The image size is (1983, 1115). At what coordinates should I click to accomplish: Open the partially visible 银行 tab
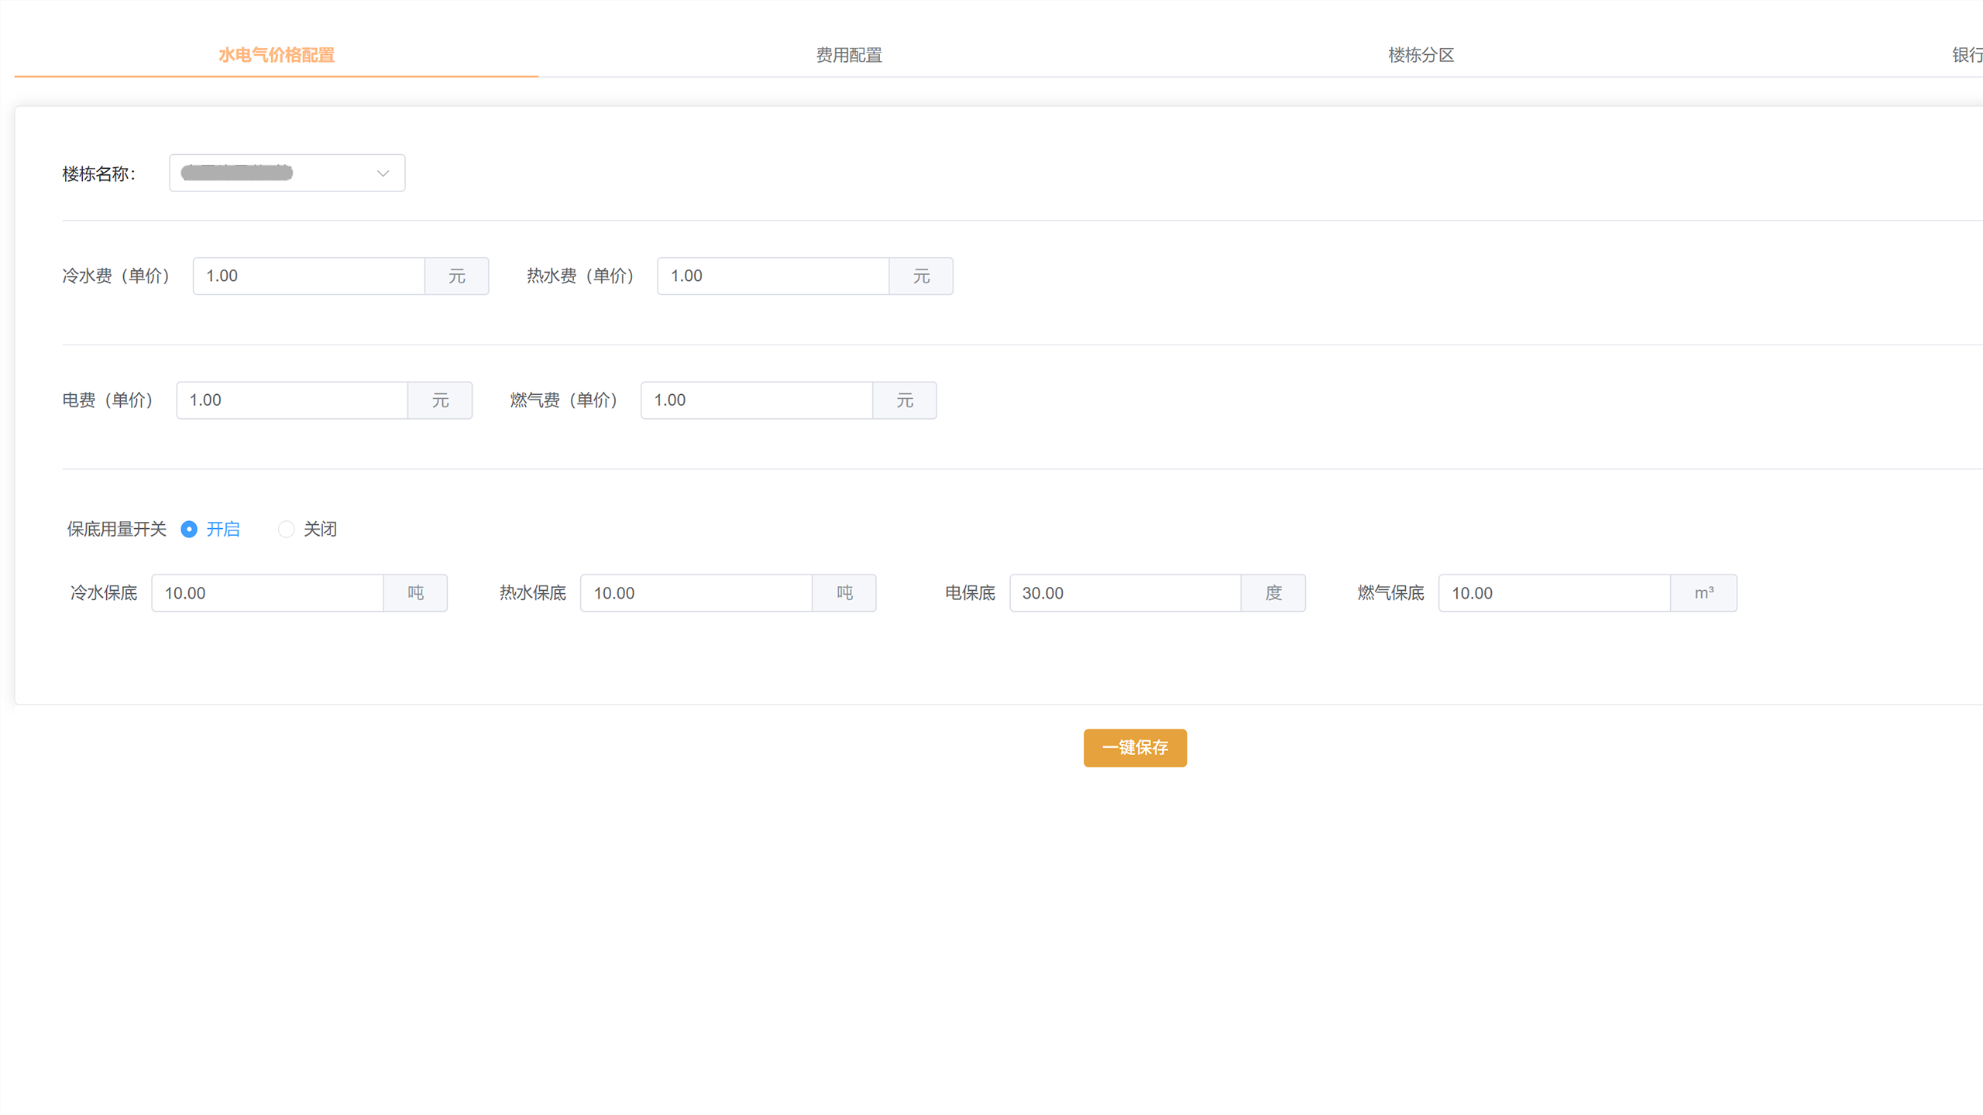[x=1966, y=55]
